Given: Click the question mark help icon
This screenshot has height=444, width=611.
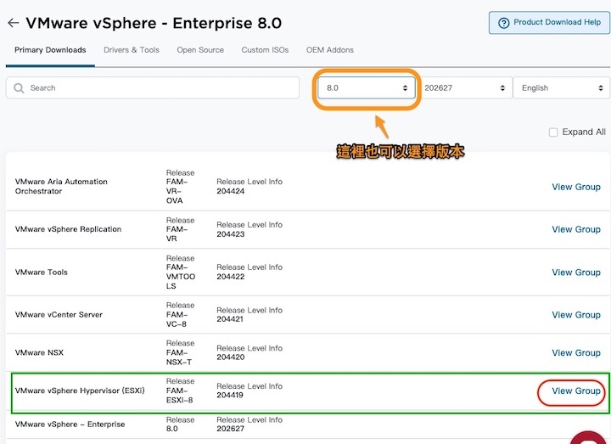Looking at the screenshot, I should (x=503, y=23).
